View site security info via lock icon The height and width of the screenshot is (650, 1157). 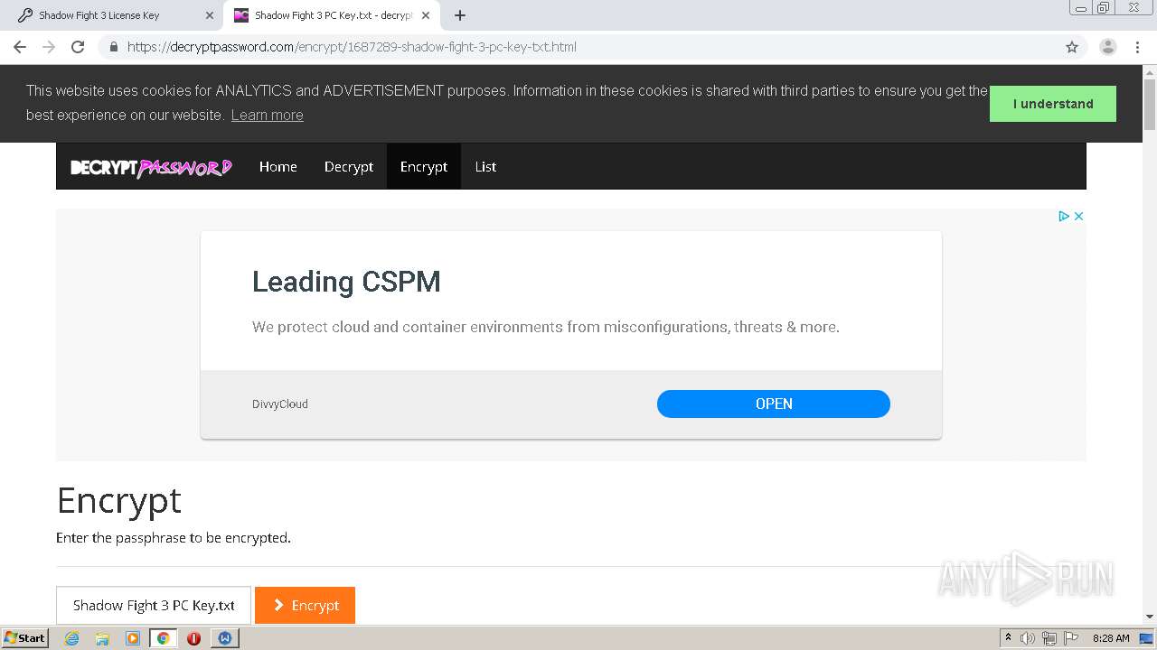(x=113, y=47)
